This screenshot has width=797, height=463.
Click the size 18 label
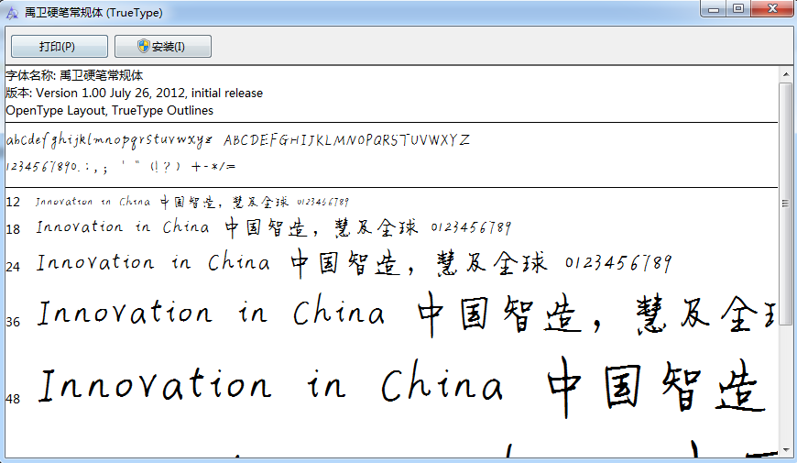pyautogui.click(x=13, y=229)
